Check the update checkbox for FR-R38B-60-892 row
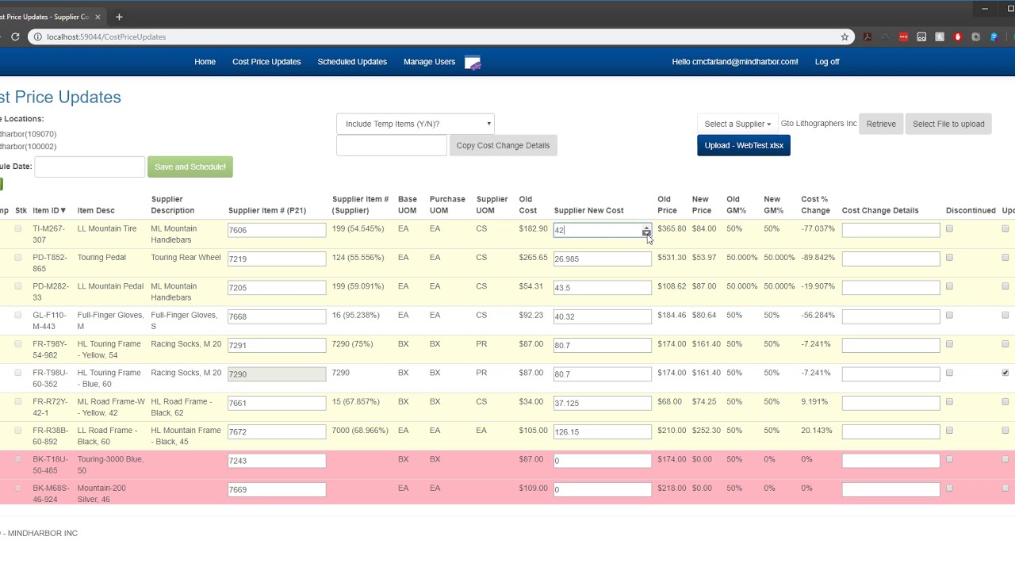The height and width of the screenshot is (571, 1015). click(x=1005, y=431)
